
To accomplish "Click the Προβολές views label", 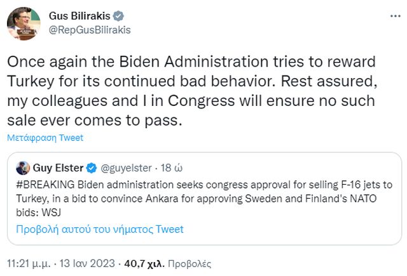I will point(191,261).
